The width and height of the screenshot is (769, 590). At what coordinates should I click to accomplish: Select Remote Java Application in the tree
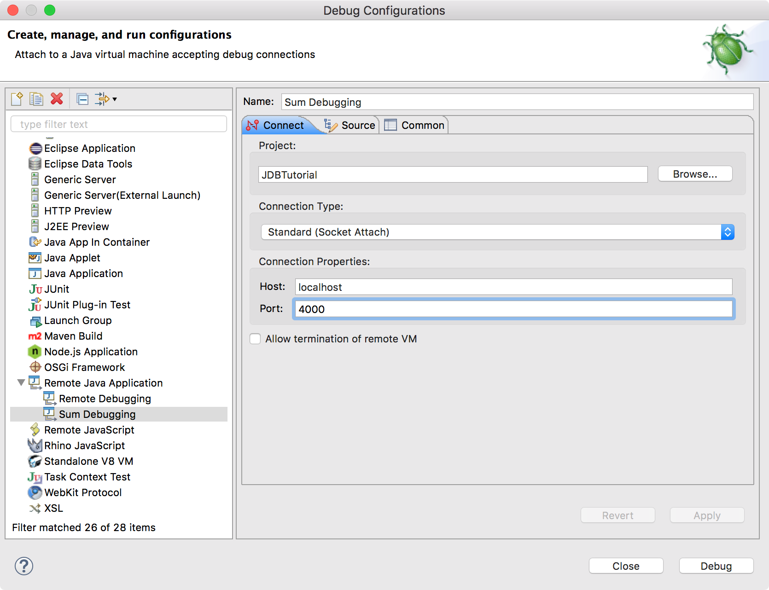coord(103,383)
